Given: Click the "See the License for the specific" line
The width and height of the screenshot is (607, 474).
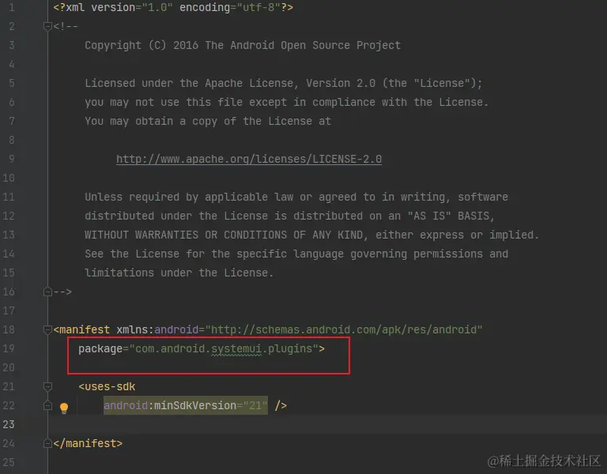Looking at the screenshot, I should [296, 254].
